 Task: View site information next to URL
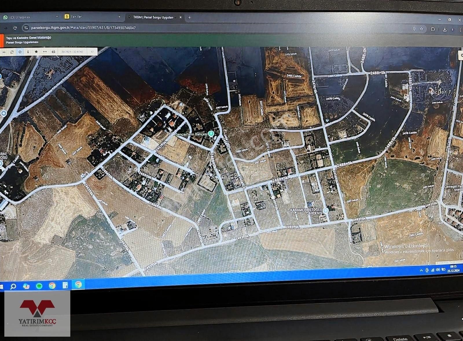point(26,28)
